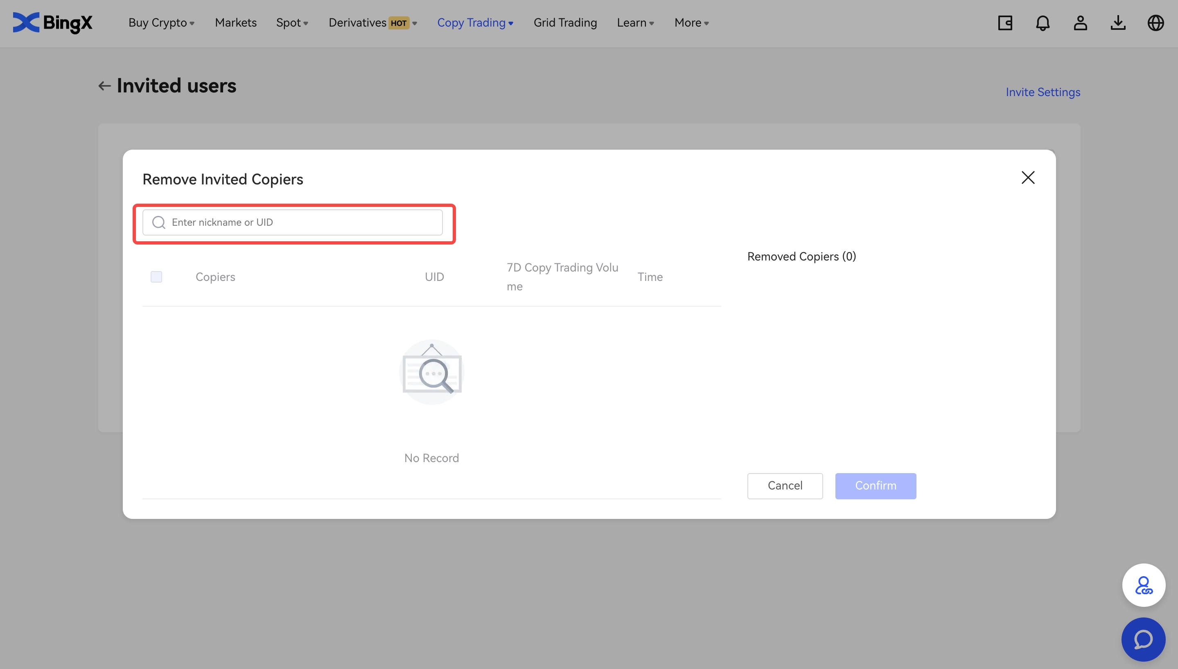Close the Remove Invited Copiers dialog
Image resolution: width=1178 pixels, height=669 pixels.
point(1028,178)
